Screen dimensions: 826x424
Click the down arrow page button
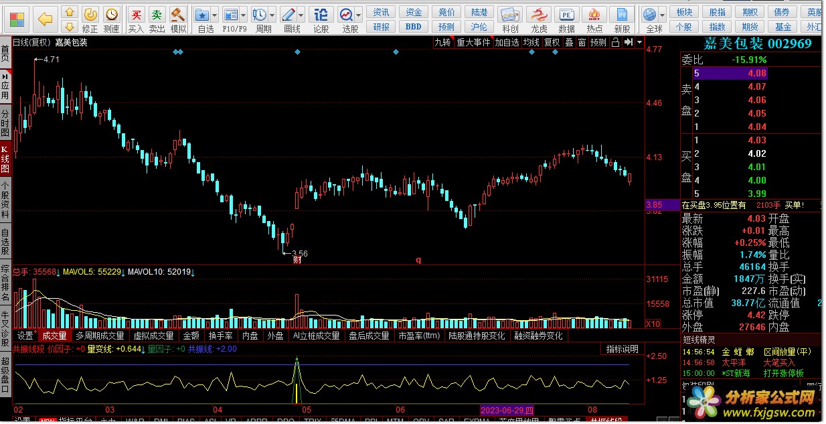point(70,26)
